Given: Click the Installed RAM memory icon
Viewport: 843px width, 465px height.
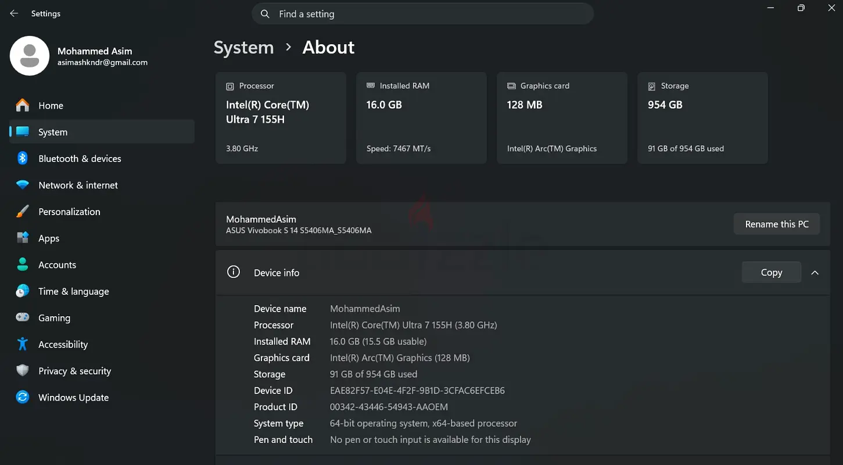Looking at the screenshot, I should pyautogui.click(x=371, y=85).
